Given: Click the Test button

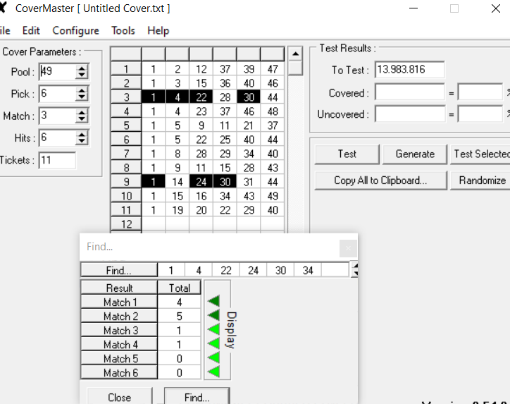Looking at the screenshot, I should tap(347, 154).
